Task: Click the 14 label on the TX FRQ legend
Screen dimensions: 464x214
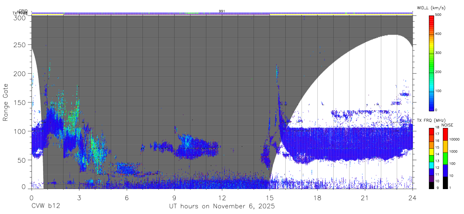Action: tap(437, 155)
